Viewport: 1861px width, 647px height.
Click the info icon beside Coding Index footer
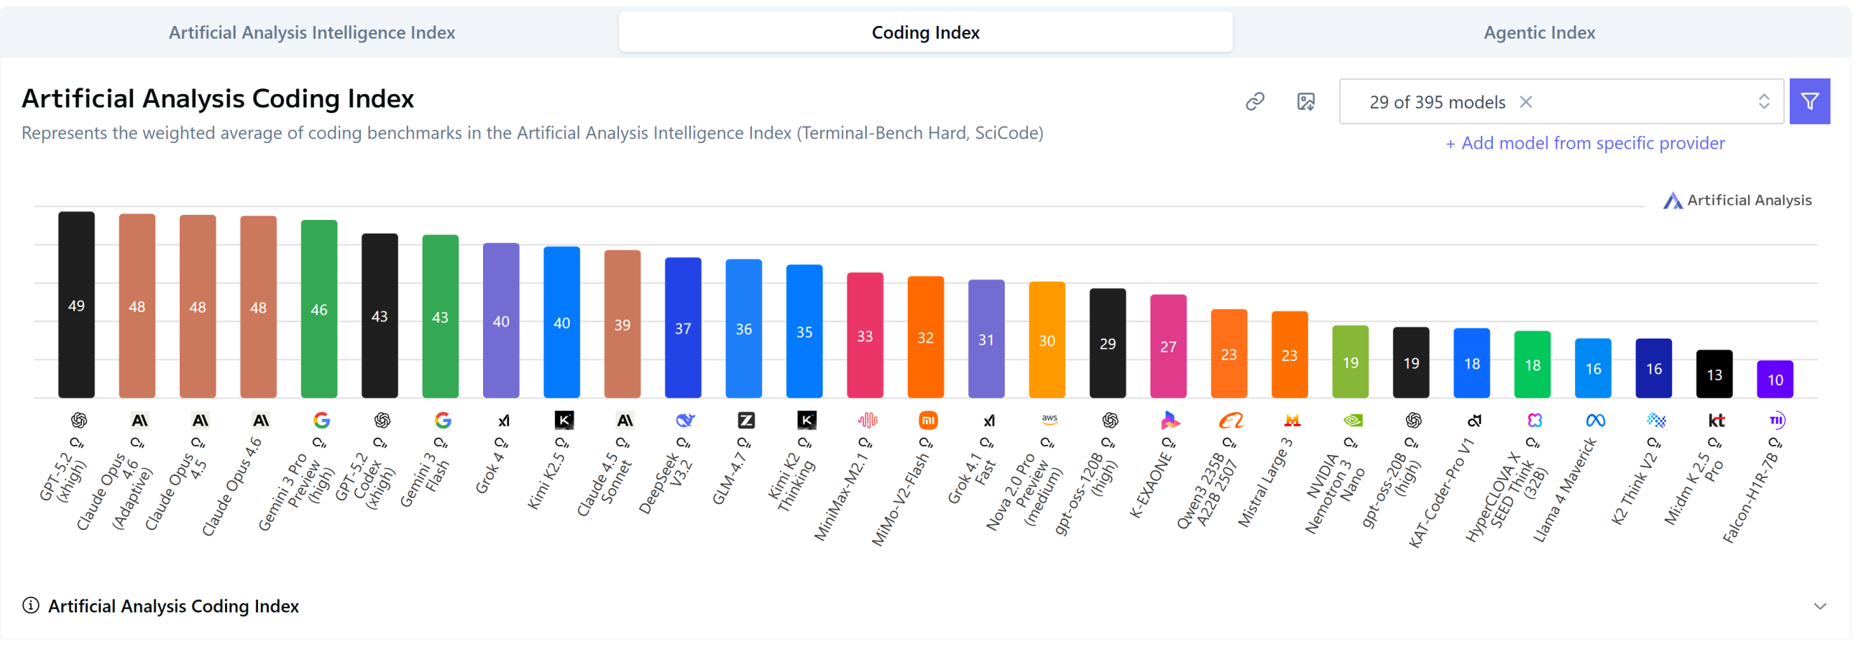click(x=30, y=605)
